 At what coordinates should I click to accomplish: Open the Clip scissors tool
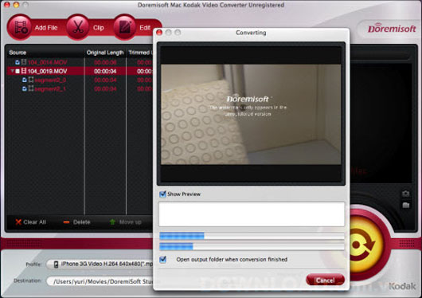[x=78, y=27]
